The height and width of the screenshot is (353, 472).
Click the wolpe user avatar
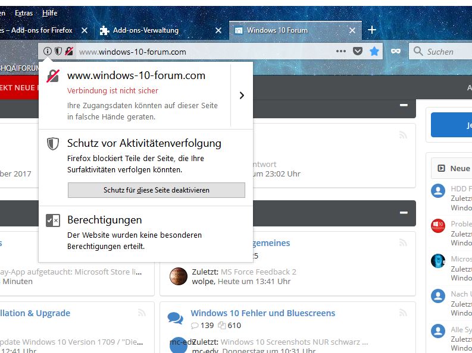179,276
